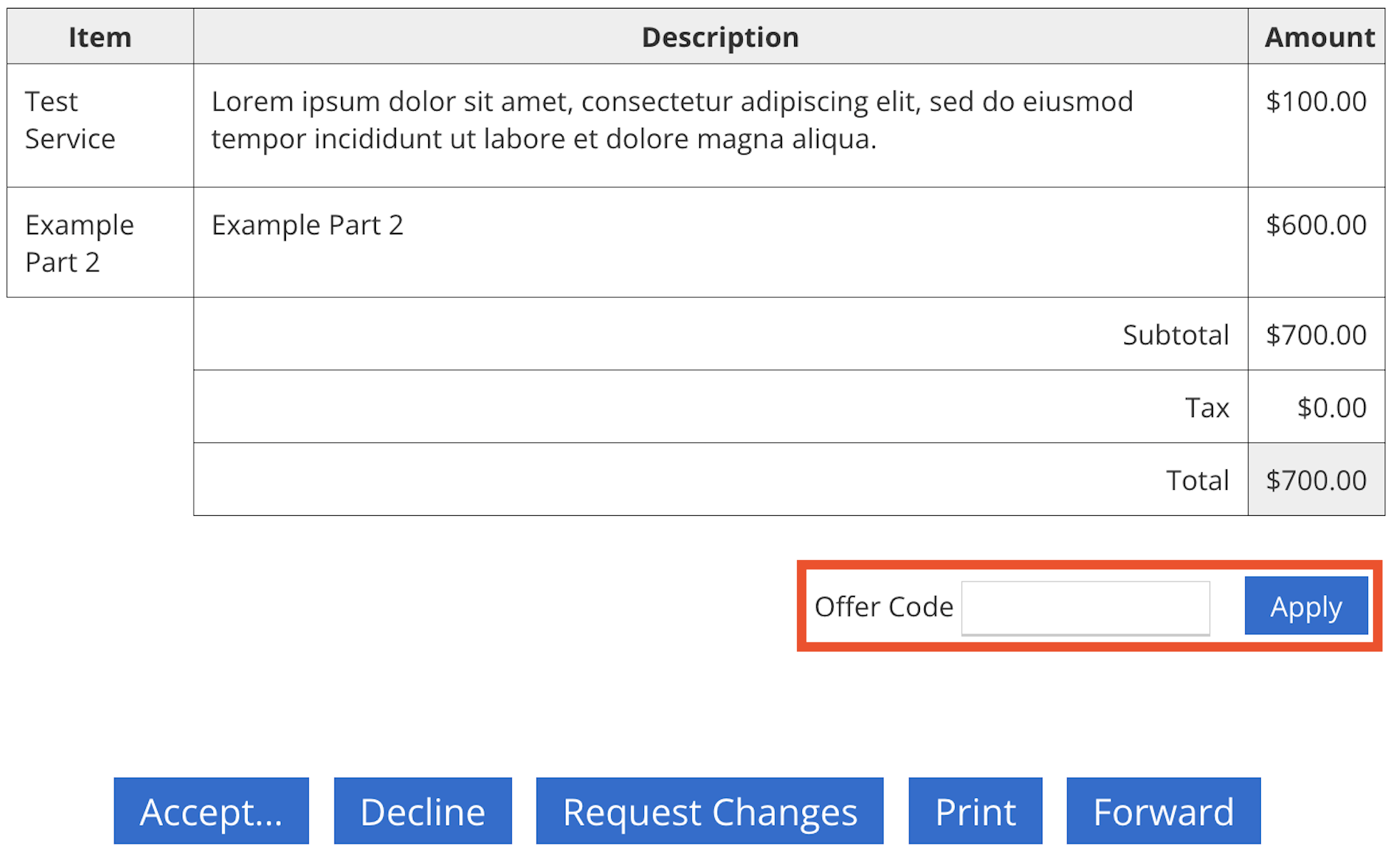Select the Tax label in the summary

[x=1207, y=408]
